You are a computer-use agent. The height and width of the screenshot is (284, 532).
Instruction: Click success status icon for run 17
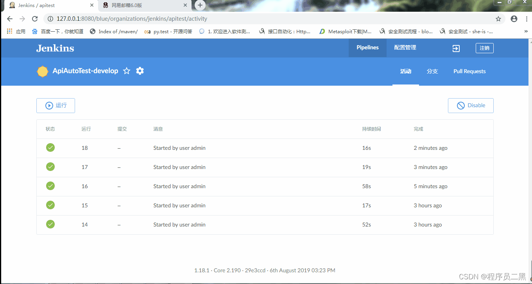pyautogui.click(x=50, y=167)
